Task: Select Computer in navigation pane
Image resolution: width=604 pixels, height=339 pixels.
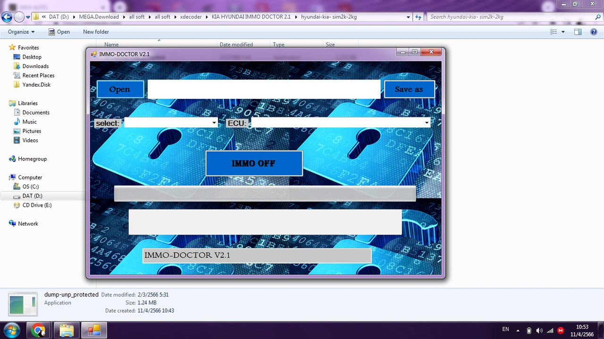Action: pos(30,178)
